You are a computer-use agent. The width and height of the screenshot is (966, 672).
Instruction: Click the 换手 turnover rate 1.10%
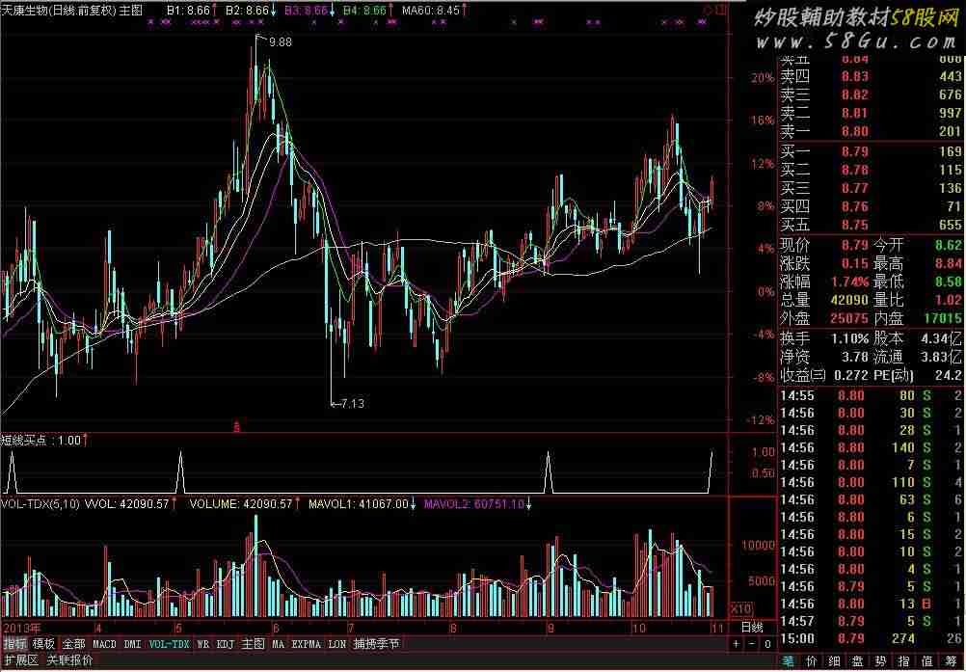pos(849,338)
